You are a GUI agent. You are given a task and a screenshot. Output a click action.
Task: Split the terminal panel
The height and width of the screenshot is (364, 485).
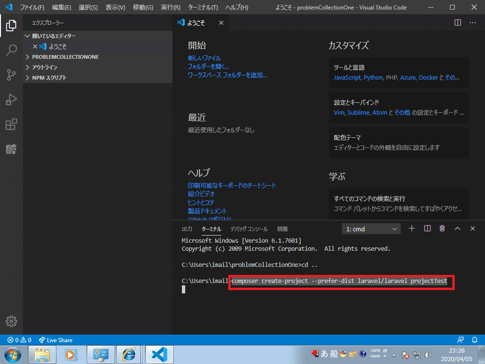[x=427, y=228]
